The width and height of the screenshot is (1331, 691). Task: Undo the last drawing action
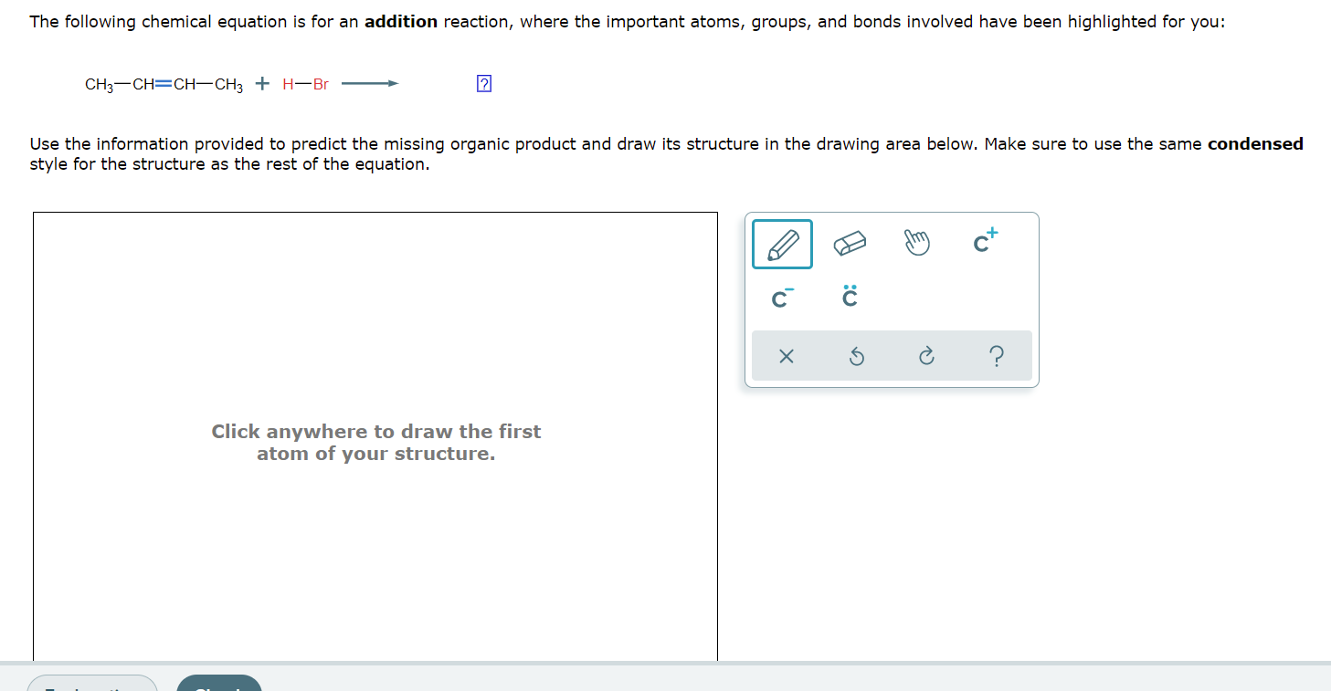(856, 356)
